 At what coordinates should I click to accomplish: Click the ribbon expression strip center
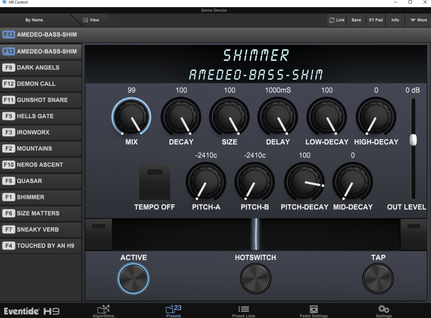click(x=256, y=234)
